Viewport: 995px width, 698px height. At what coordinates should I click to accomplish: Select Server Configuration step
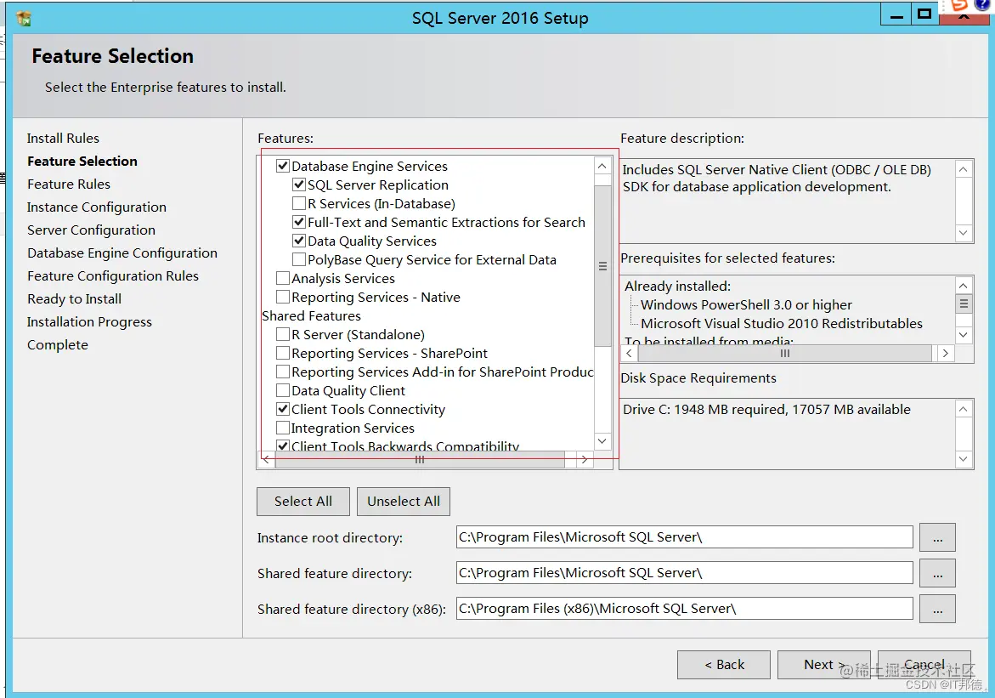91,230
